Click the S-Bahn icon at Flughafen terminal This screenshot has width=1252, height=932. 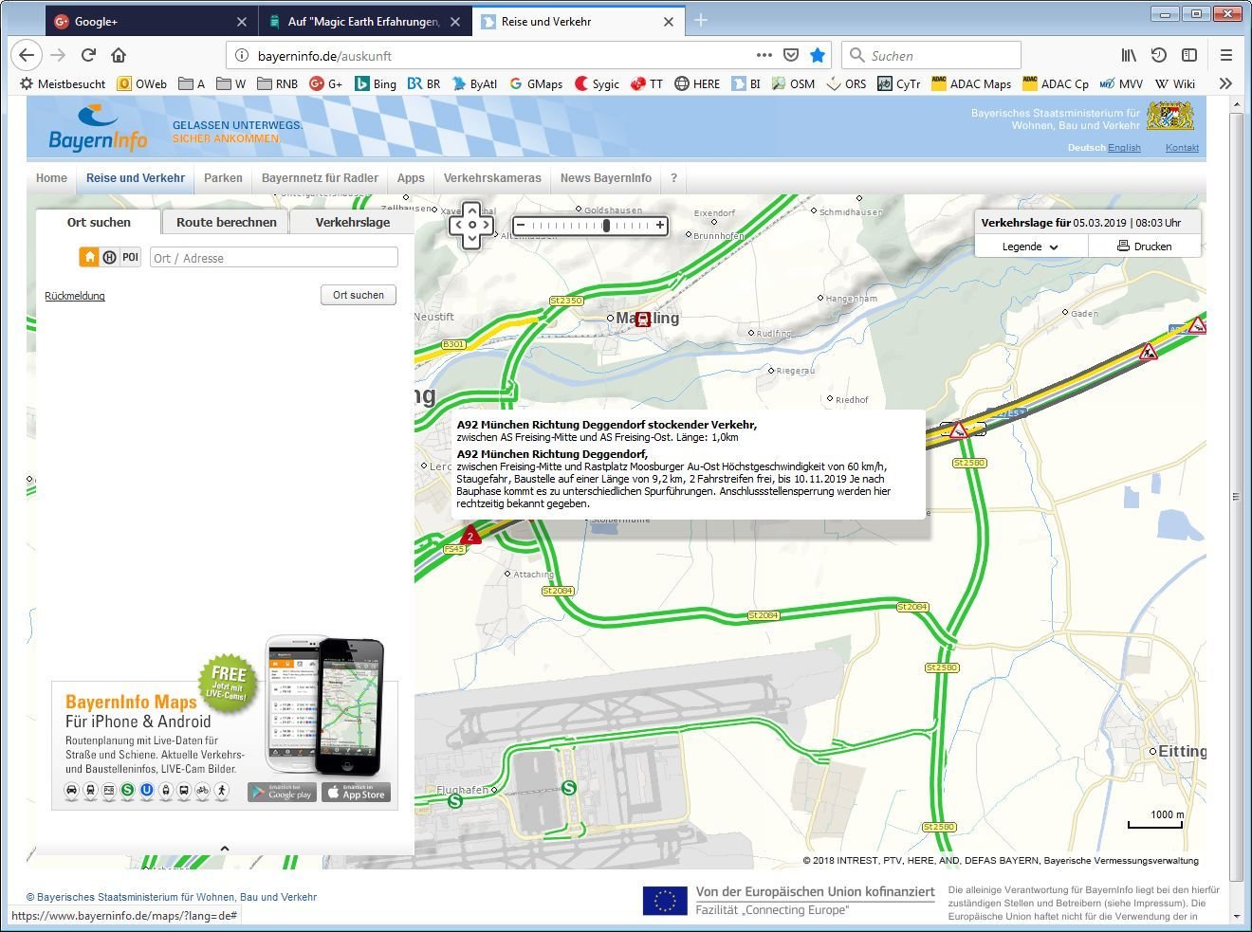click(x=569, y=787)
